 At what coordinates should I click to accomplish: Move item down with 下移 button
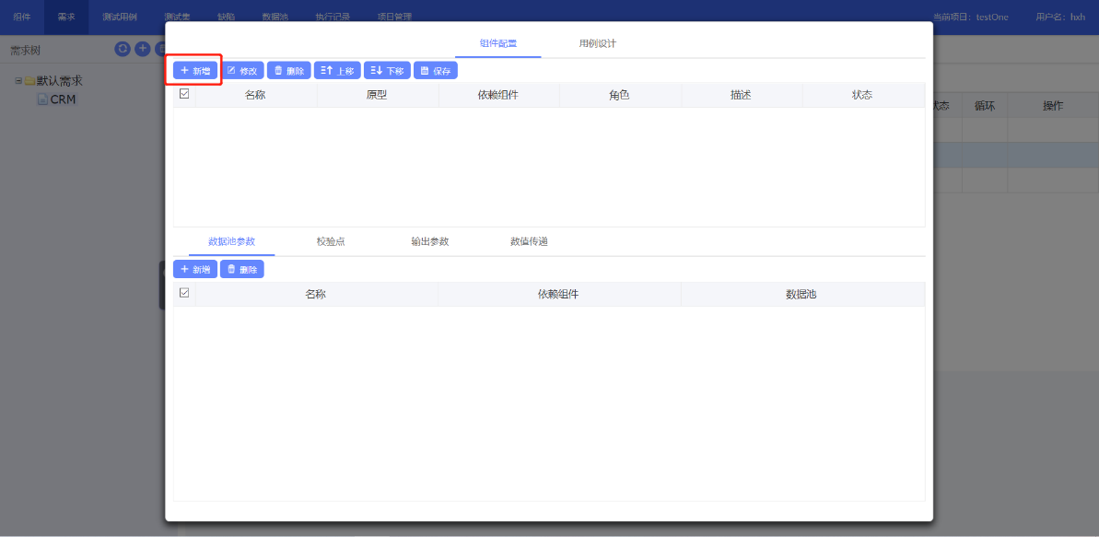(387, 71)
